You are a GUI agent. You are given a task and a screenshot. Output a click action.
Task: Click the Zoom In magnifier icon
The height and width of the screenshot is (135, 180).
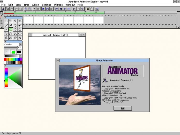point(26,9)
